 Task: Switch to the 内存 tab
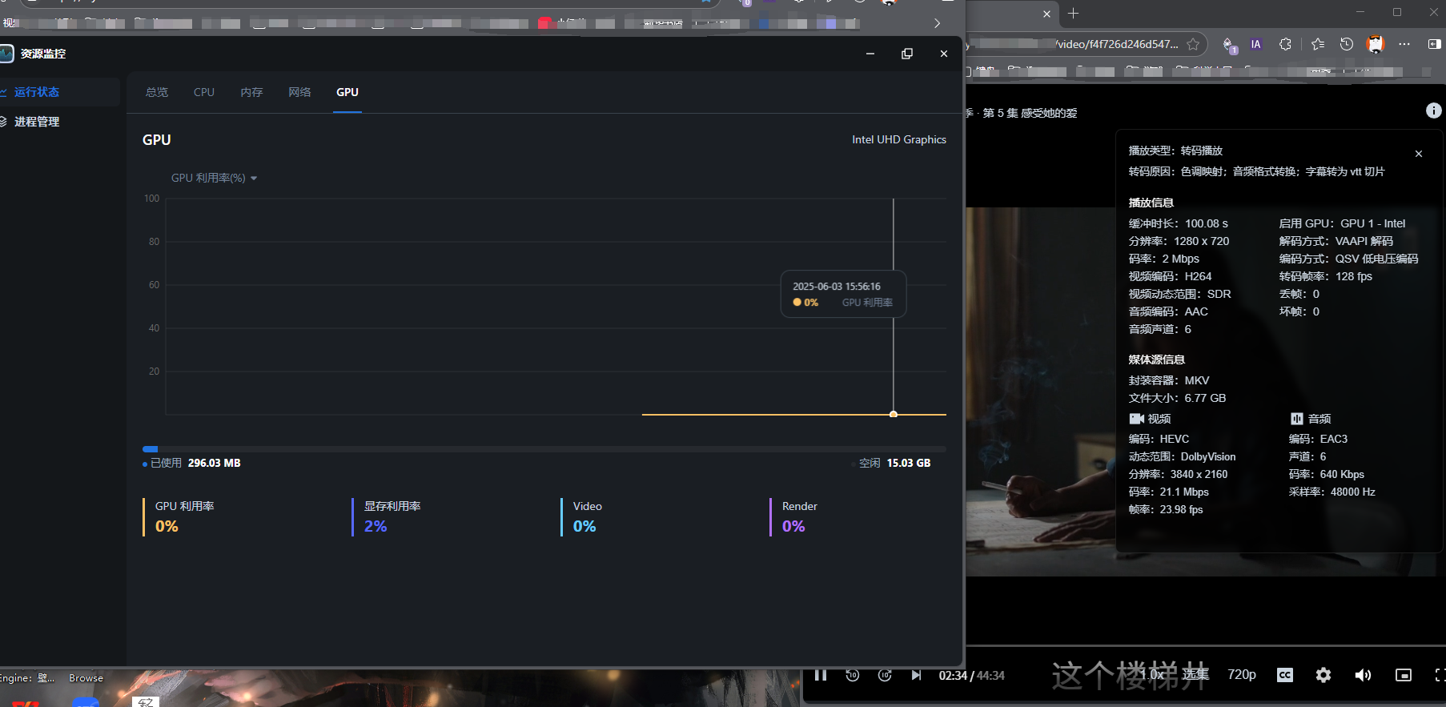[251, 92]
